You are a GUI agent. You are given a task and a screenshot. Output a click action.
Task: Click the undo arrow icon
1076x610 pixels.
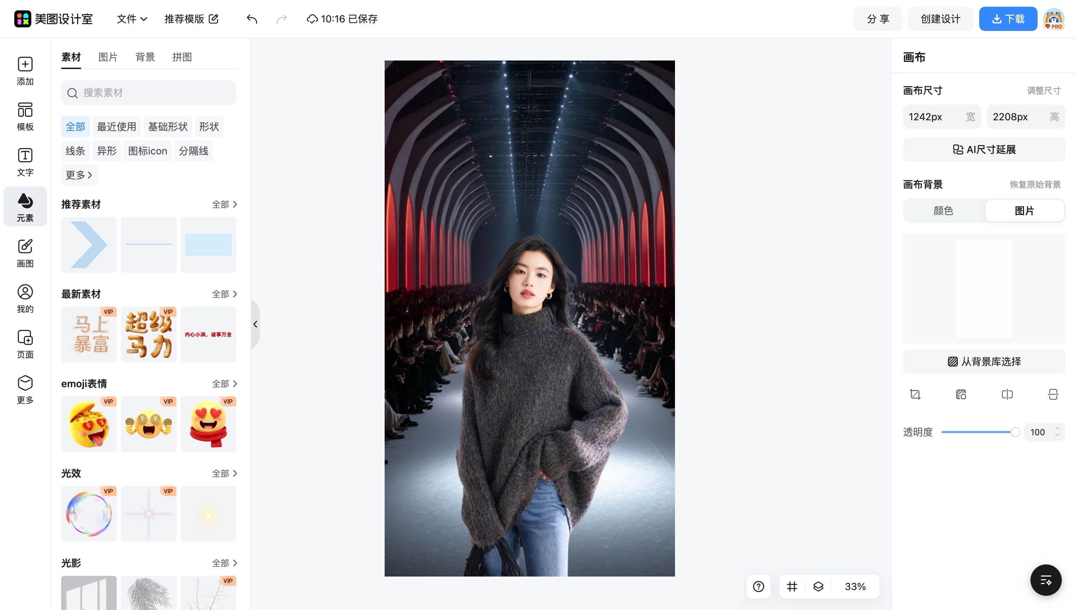click(252, 19)
